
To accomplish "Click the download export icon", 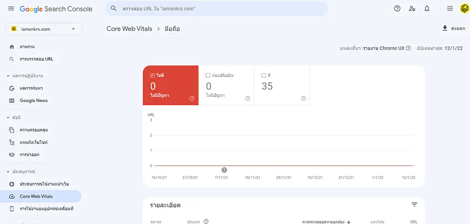I will 445,28.
